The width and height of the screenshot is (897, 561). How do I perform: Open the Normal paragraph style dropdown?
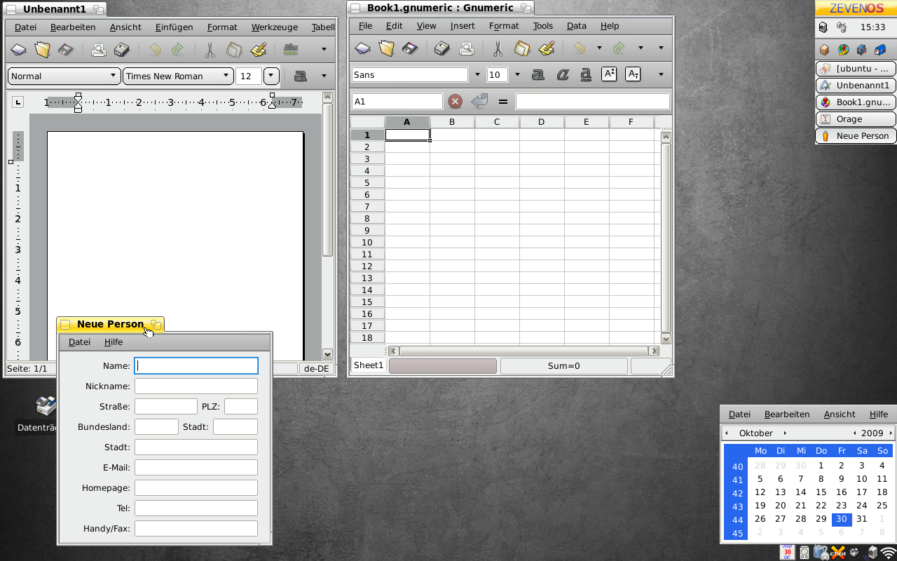tap(64, 76)
